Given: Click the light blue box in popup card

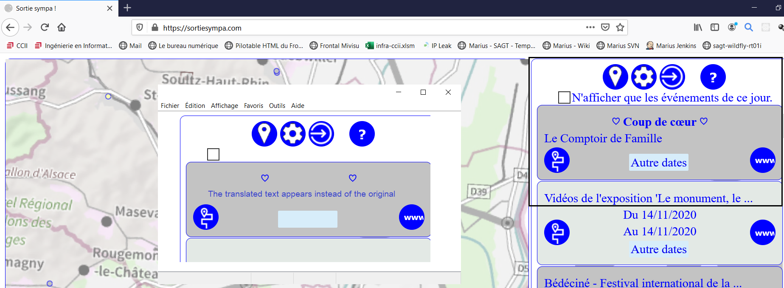Looking at the screenshot, I should point(307,219).
